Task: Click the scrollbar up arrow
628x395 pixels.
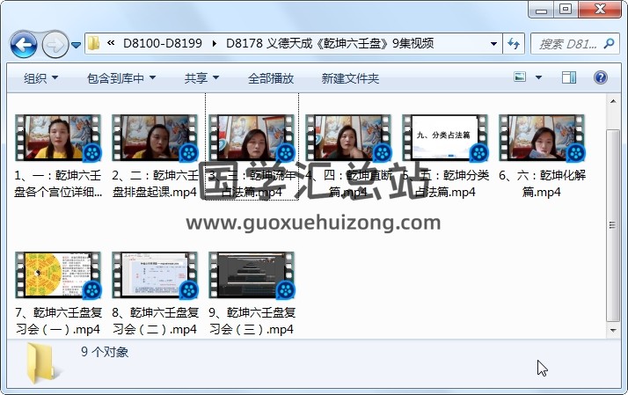Action: click(x=613, y=101)
